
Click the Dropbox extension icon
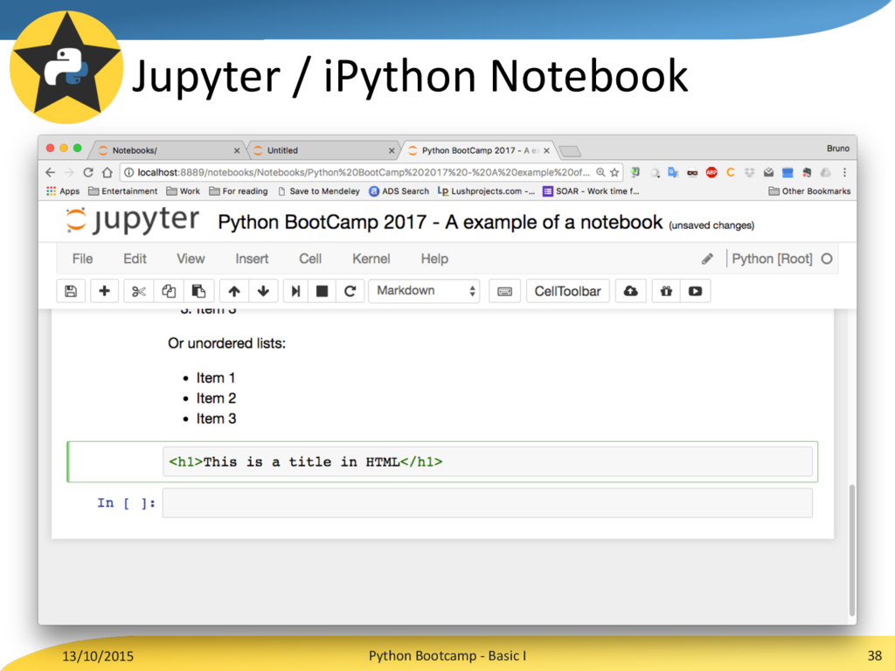(749, 172)
